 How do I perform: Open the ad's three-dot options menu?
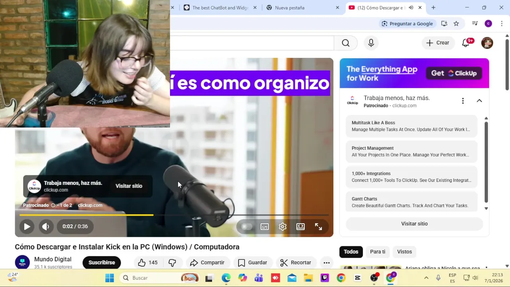tap(463, 101)
